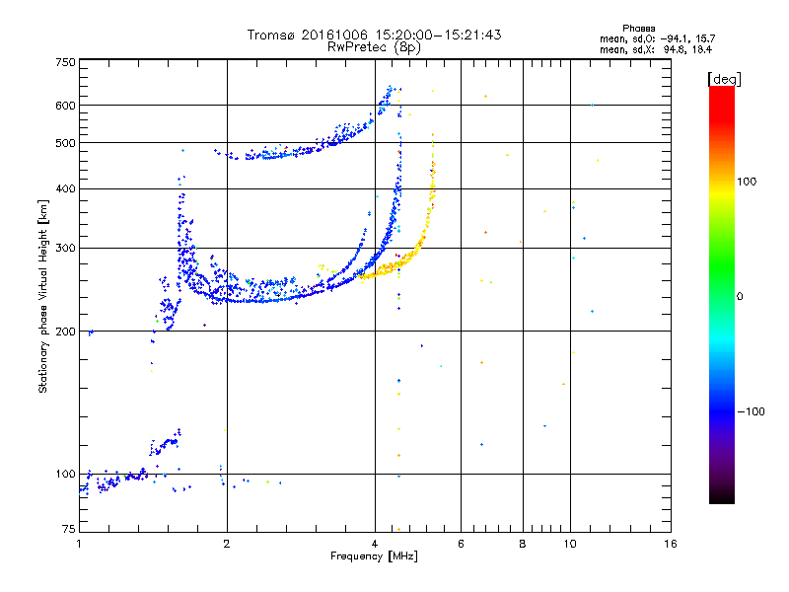
Task: Click the rainbow phase colorbar
Action: pyautogui.click(x=722, y=294)
